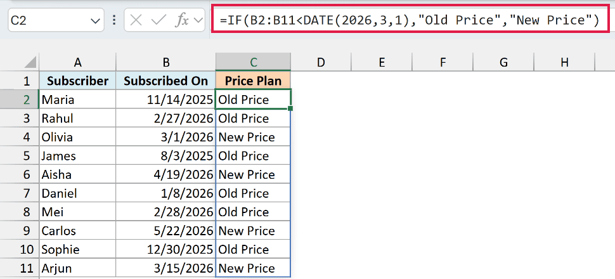615x279 pixels.
Task: Click the cell containing Arjun
Action: point(77,268)
